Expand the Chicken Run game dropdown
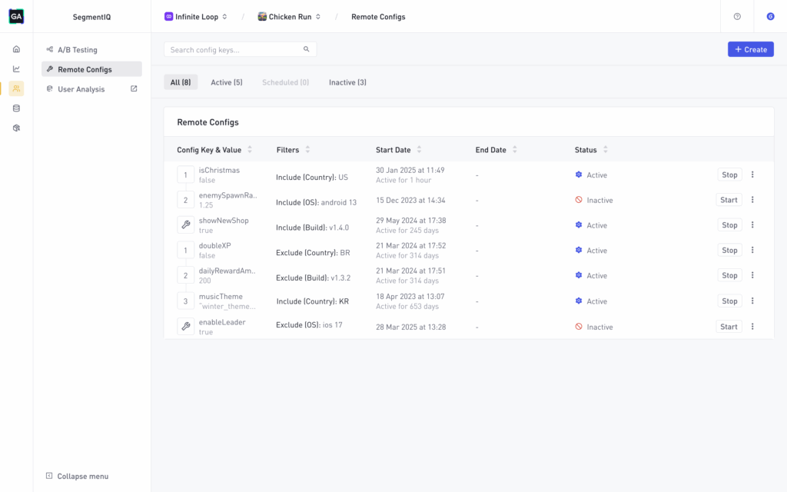The image size is (787, 492). pyautogui.click(x=289, y=17)
